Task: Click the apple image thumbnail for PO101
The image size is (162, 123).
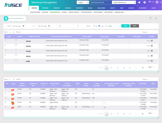Action: pos(12,103)
